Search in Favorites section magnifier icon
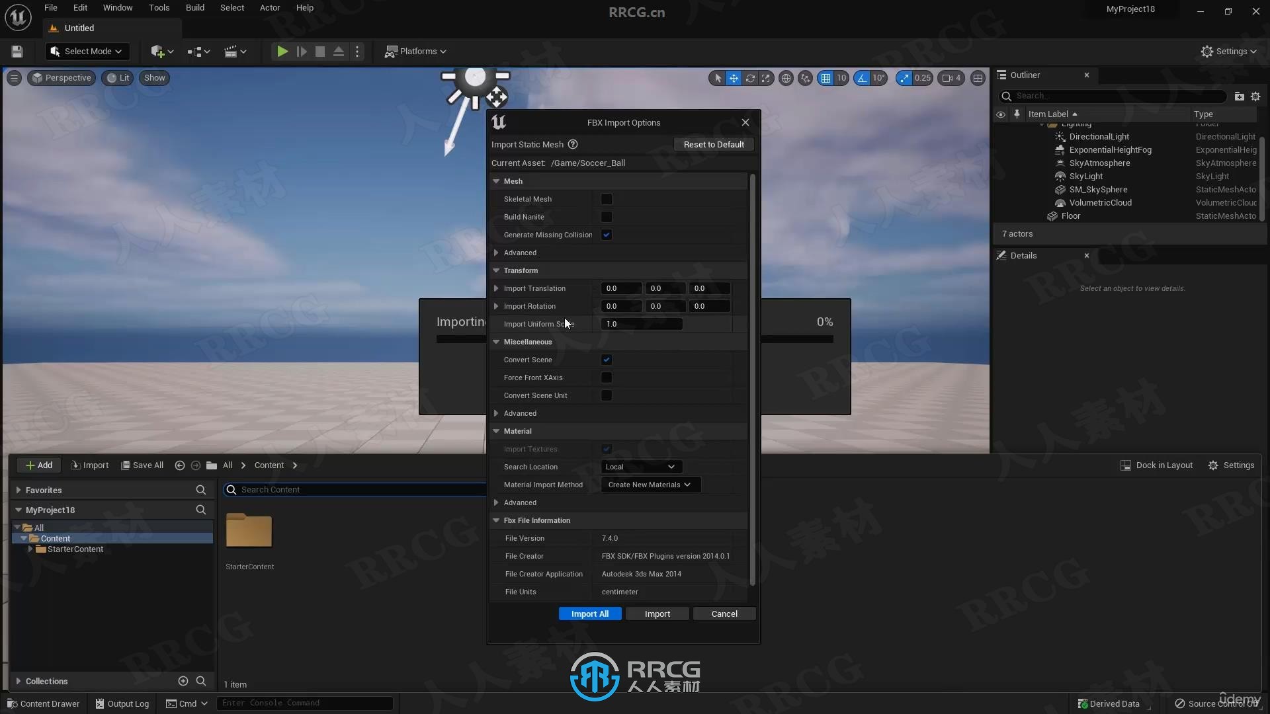The image size is (1270, 714). pos(201,490)
